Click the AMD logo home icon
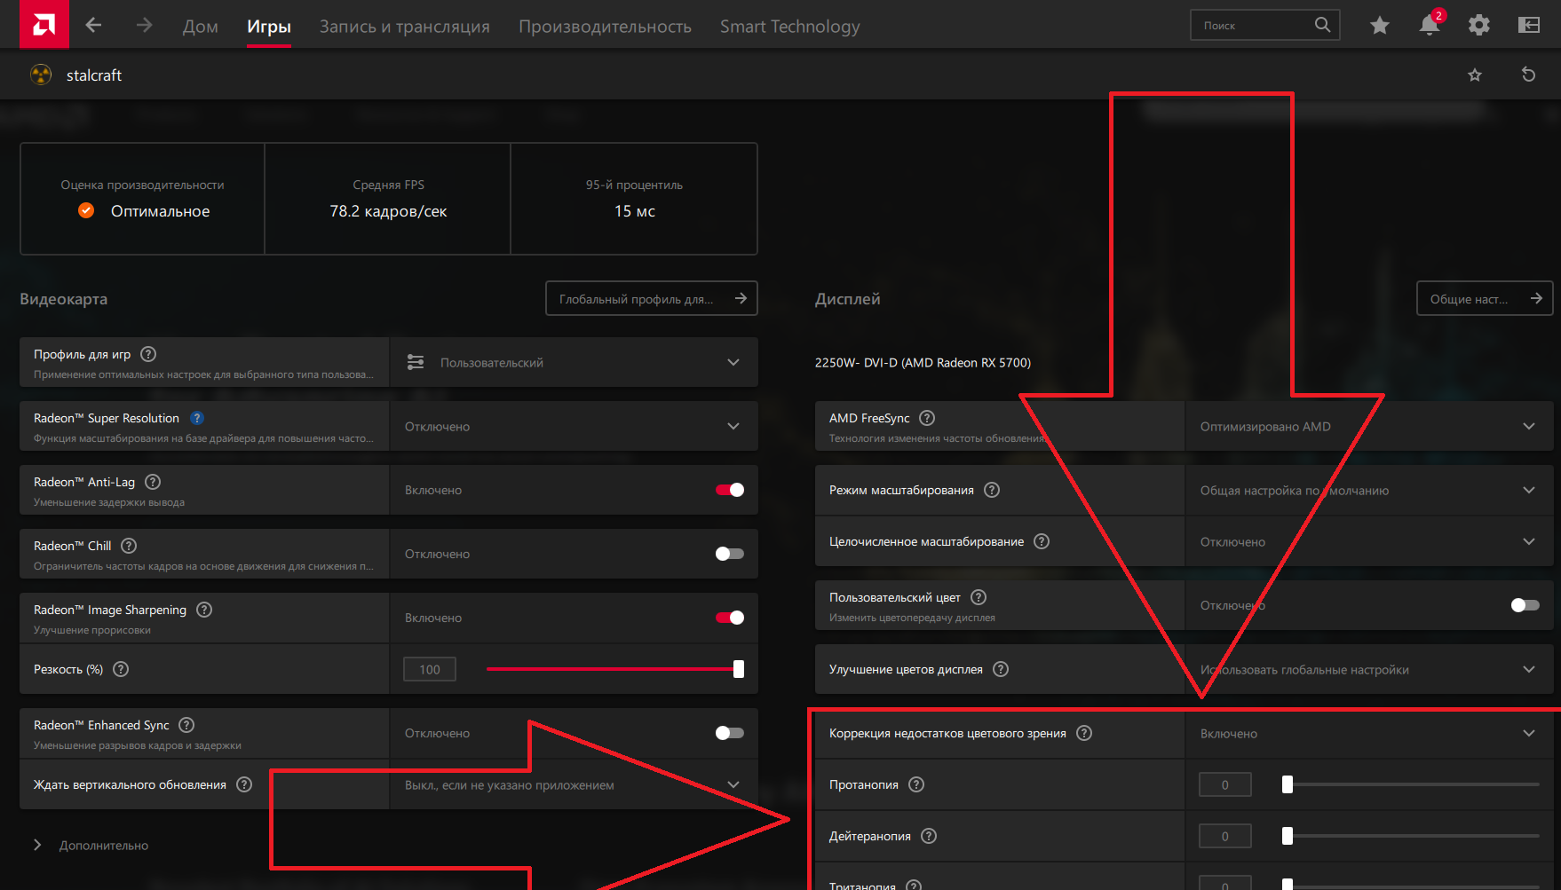Screen dimensions: 1561x890 44,24
